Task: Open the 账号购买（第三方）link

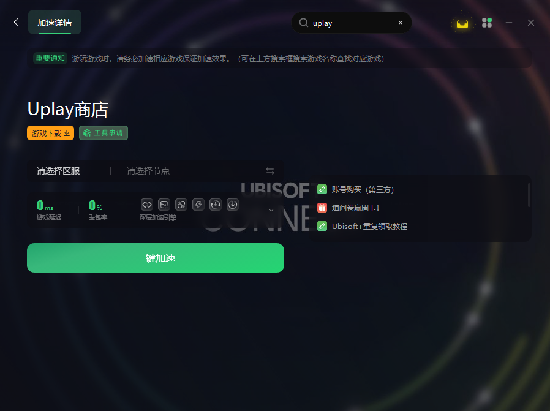Action: [x=363, y=190]
